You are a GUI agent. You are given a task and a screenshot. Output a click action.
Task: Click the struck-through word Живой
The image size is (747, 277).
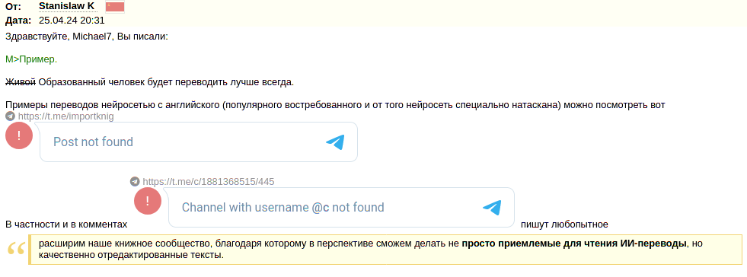click(x=21, y=82)
